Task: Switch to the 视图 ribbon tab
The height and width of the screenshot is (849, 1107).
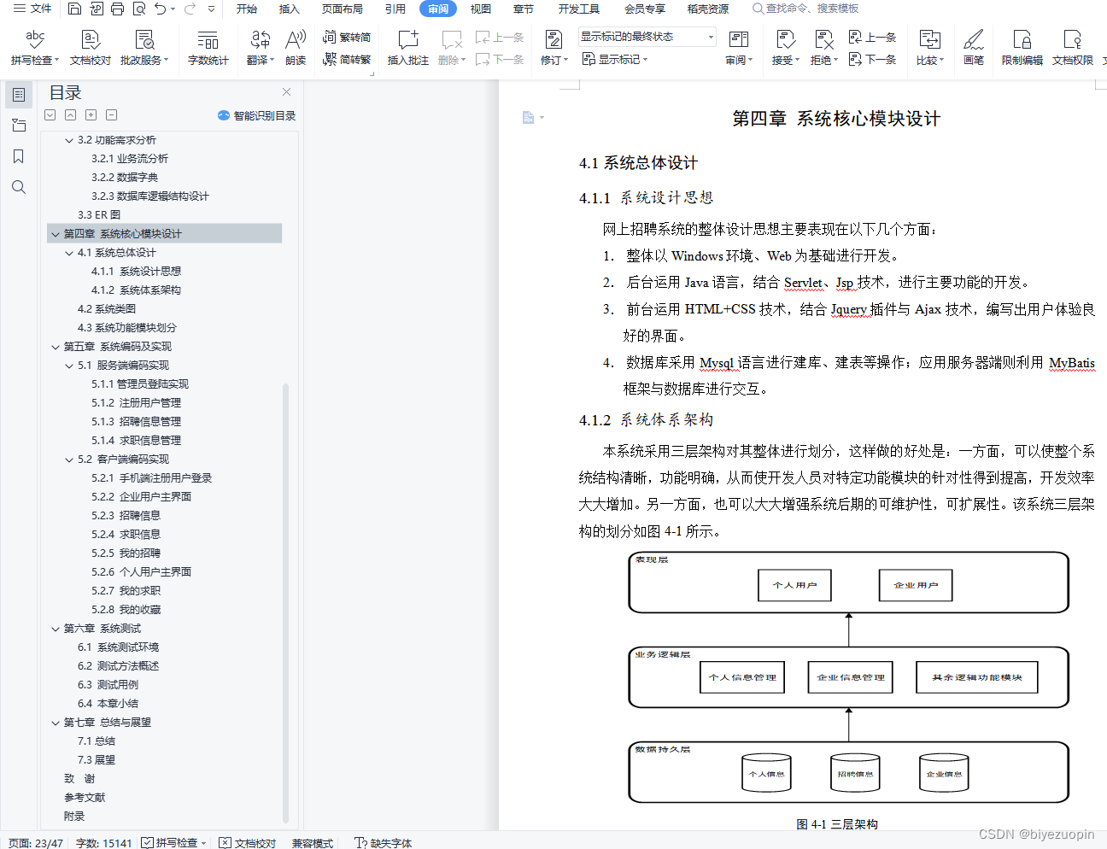Action: click(x=480, y=9)
